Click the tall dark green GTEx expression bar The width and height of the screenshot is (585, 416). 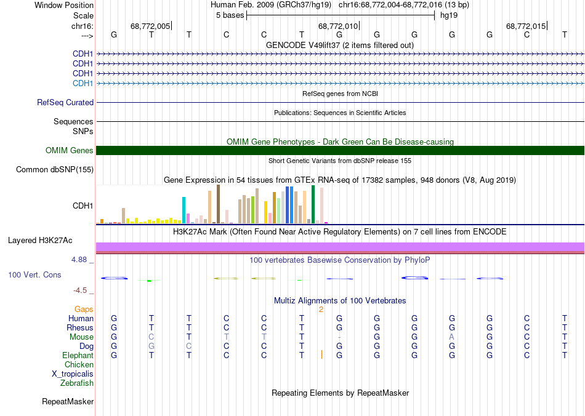(x=313, y=204)
